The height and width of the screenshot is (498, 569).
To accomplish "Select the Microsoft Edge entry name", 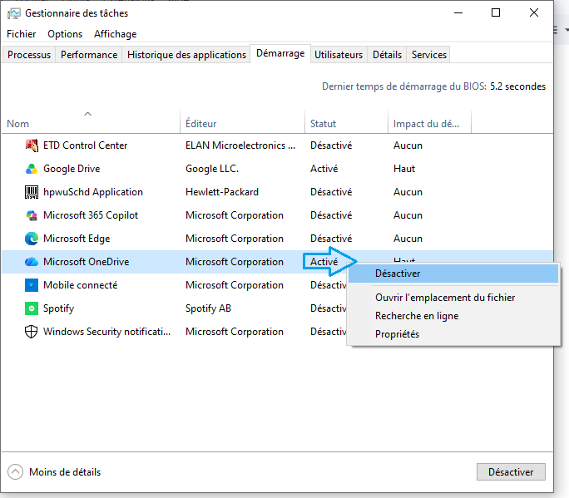I will click(x=77, y=239).
